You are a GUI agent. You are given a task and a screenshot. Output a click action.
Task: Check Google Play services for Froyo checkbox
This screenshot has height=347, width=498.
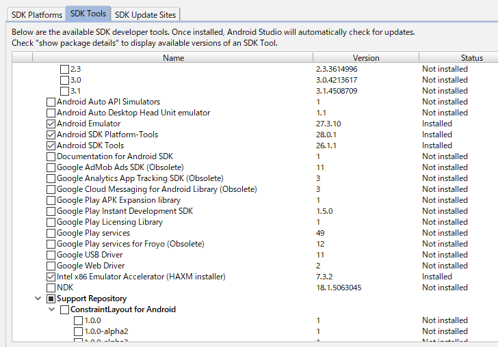[x=51, y=245]
